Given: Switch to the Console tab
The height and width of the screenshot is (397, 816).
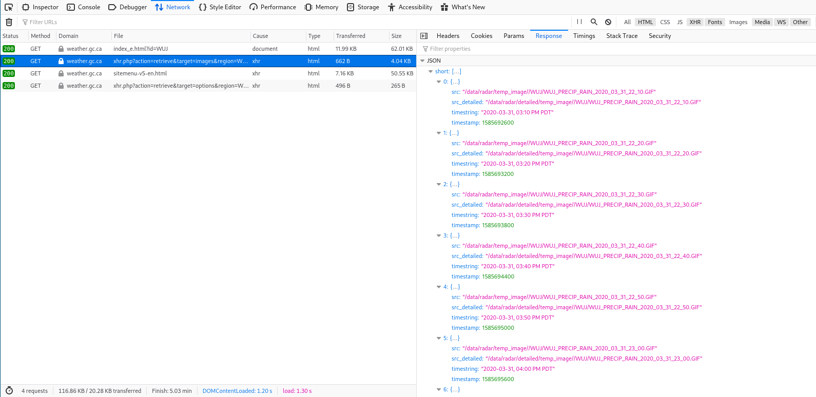Looking at the screenshot, I should coord(84,7).
